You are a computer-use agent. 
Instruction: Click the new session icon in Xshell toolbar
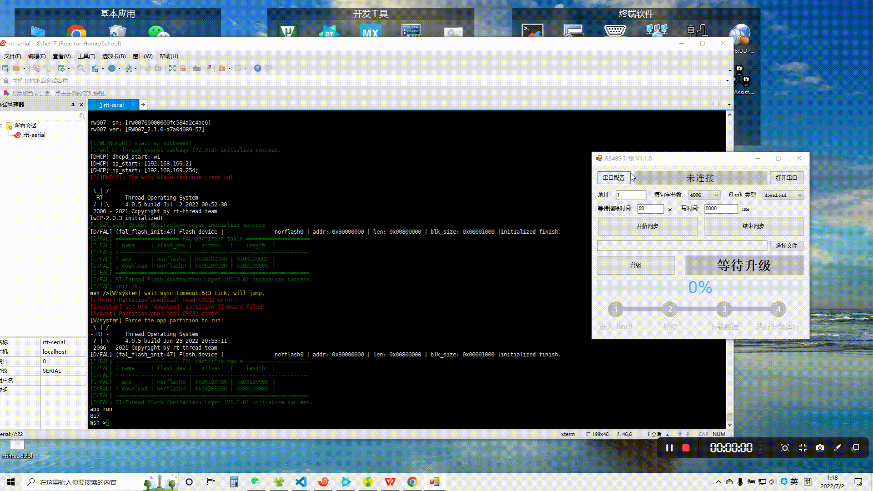tap(5, 68)
